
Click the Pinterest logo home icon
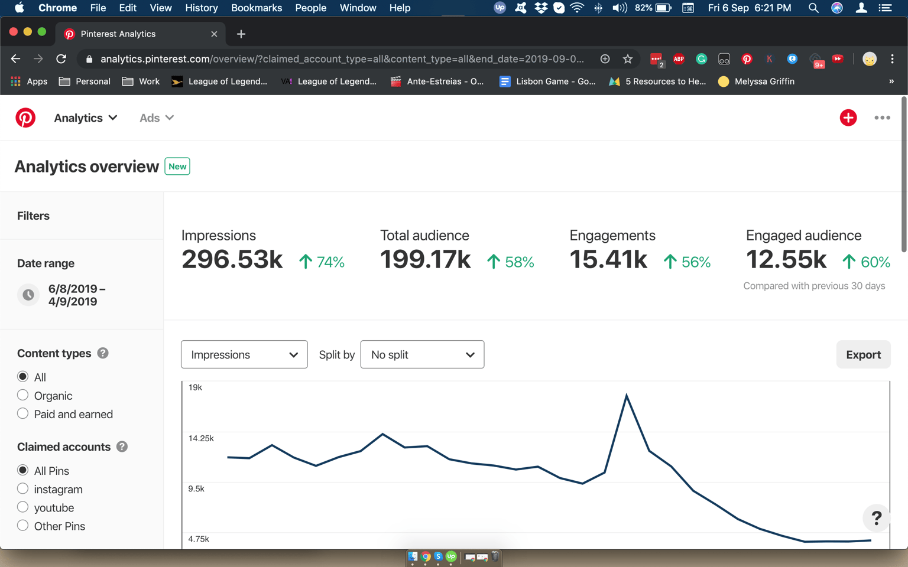(25, 118)
